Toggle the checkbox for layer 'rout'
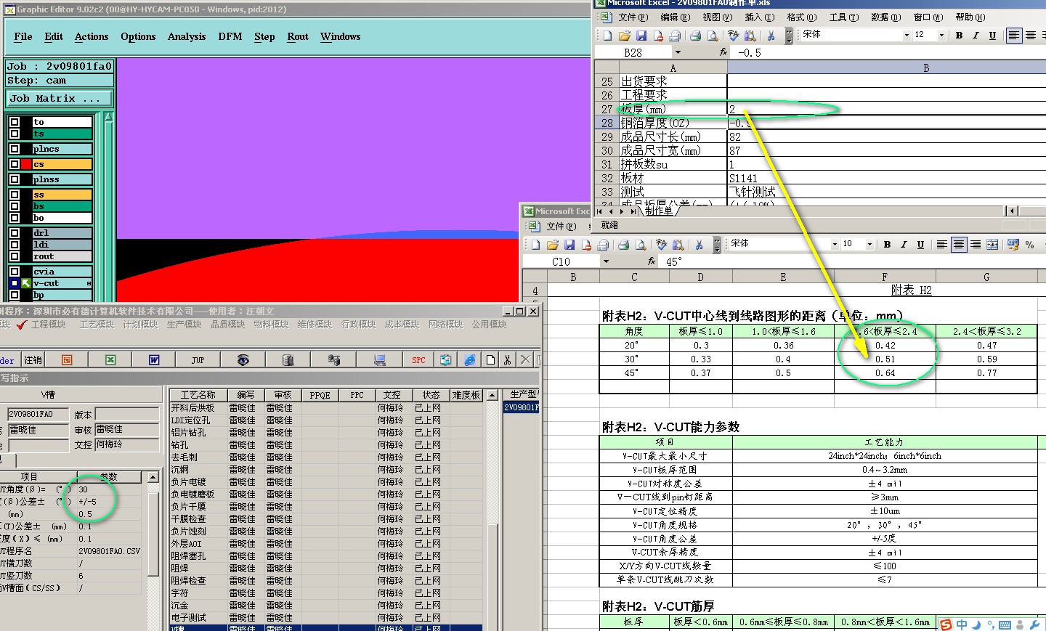Image resolution: width=1046 pixels, height=631 pixels. [15, 256]
